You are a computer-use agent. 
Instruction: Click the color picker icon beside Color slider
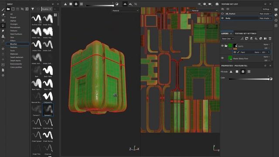tap(271, 79)
